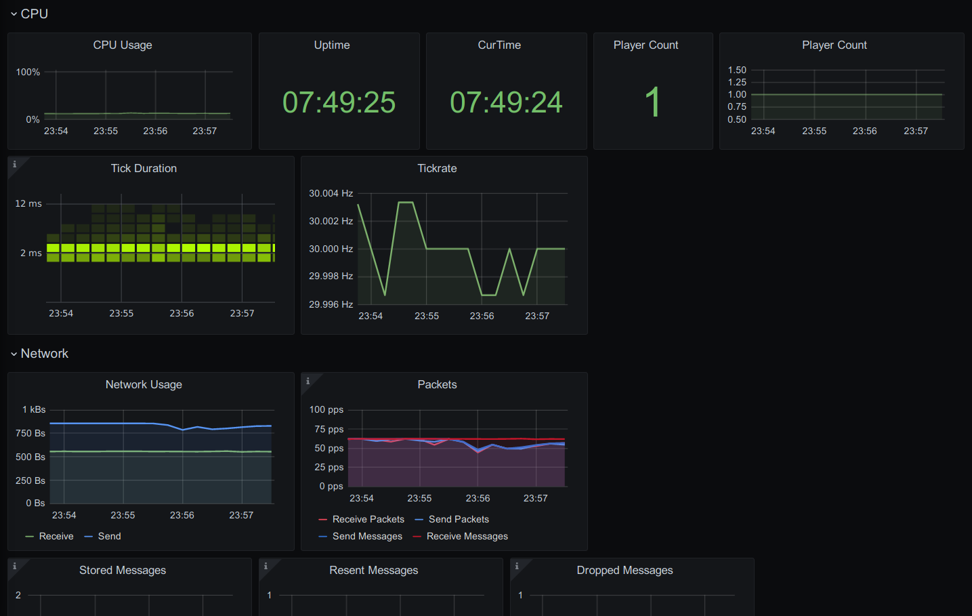Image resolution: width=972 pixels, height=616 pixels.
Task: Click the Resent Messages panel info icon
Action: [x=266, y=566]
